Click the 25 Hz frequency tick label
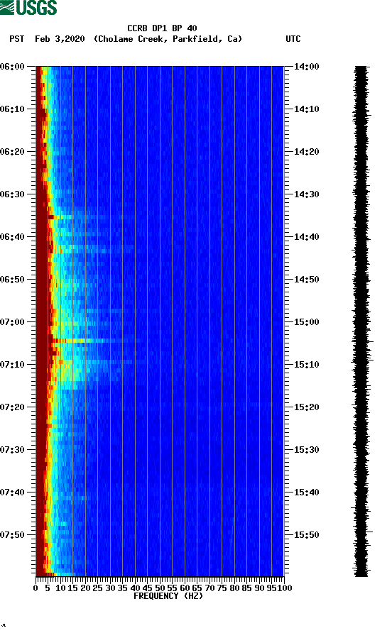Image resolution: width=392 pixels, height=633 pixels. (x=97, y=588)
